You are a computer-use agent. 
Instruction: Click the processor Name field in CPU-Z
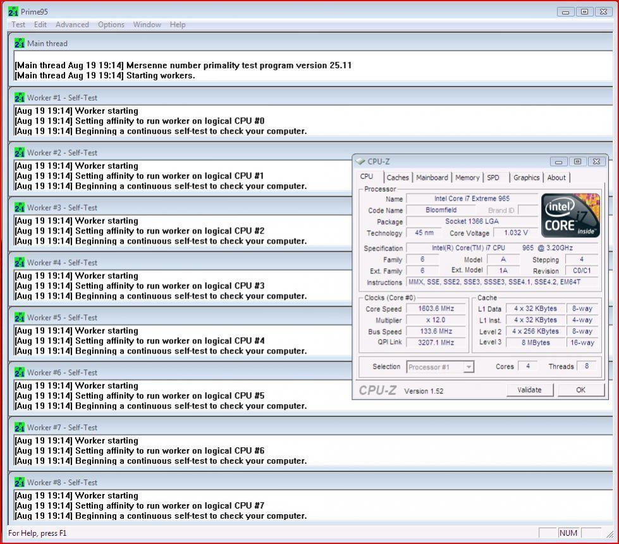click(x=472, y=199)
